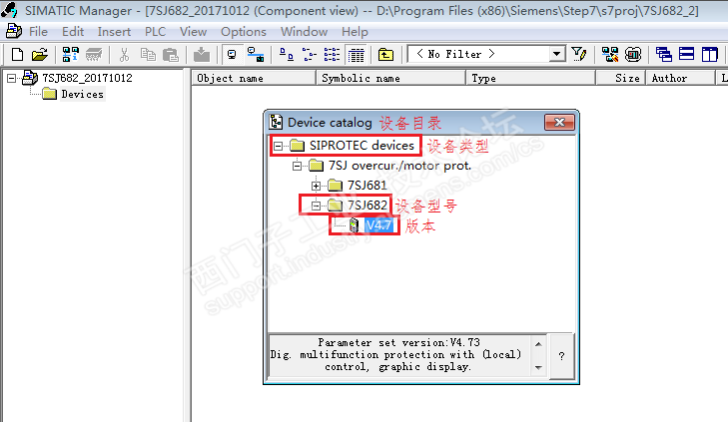Select the 7SJ681 folder
The width and height of the screenshot is (728, 422).
point(367,186)
